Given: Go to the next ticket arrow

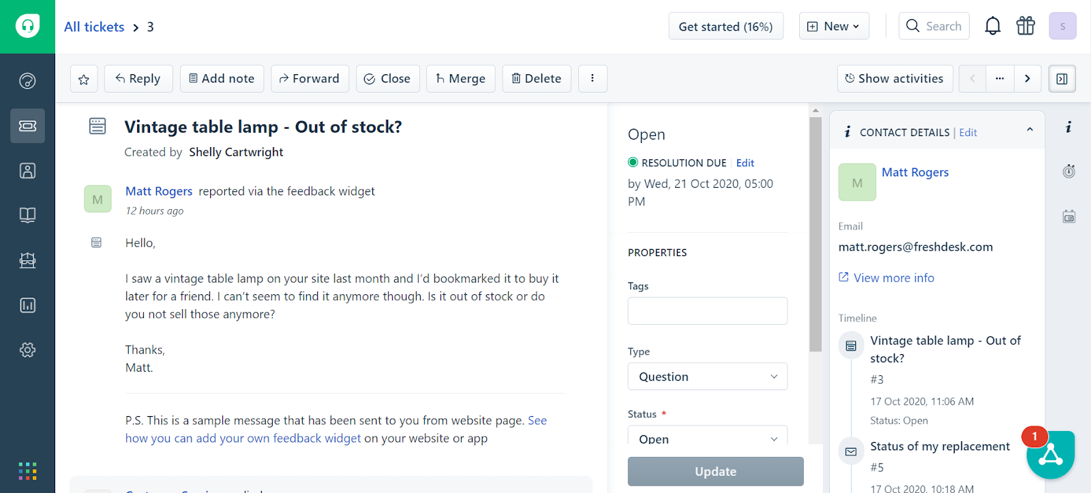Looking at the screenshot, I should click(x=1028, y=78).
